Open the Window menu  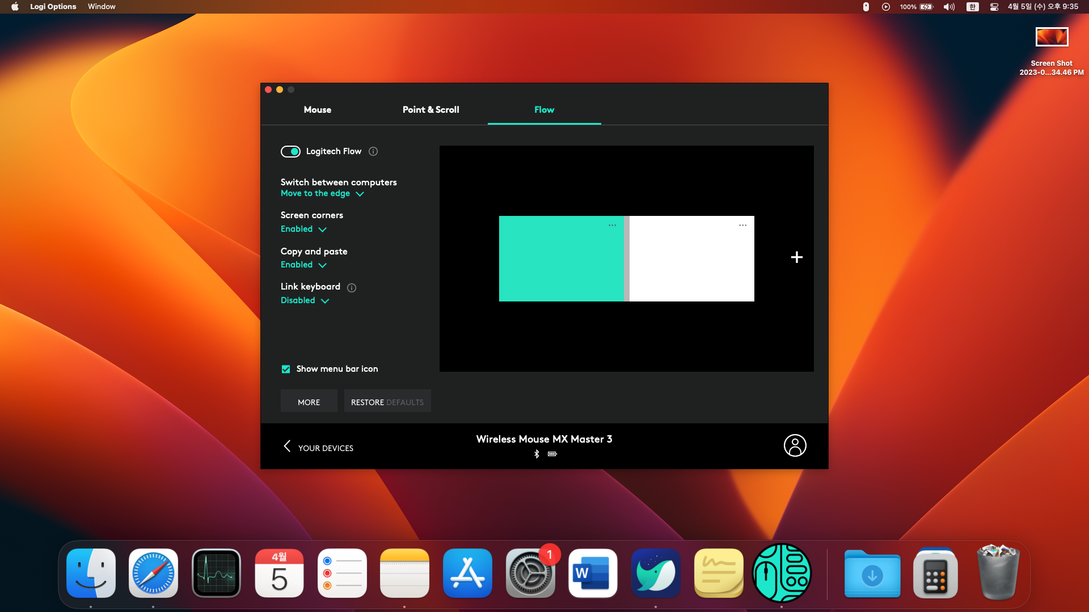click(x=102, y=7)
